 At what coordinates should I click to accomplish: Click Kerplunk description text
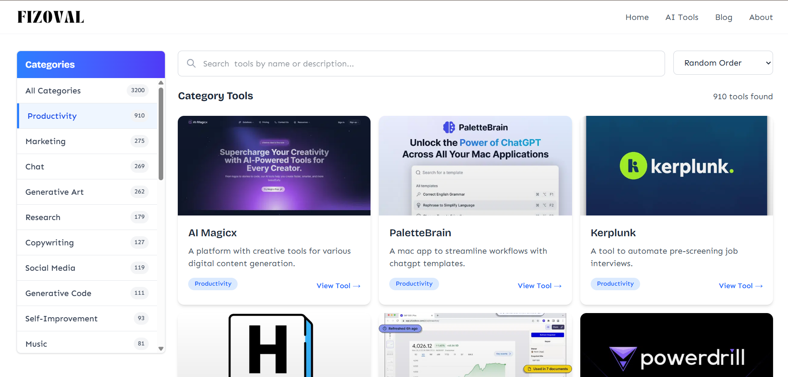(x=664, y=257)
